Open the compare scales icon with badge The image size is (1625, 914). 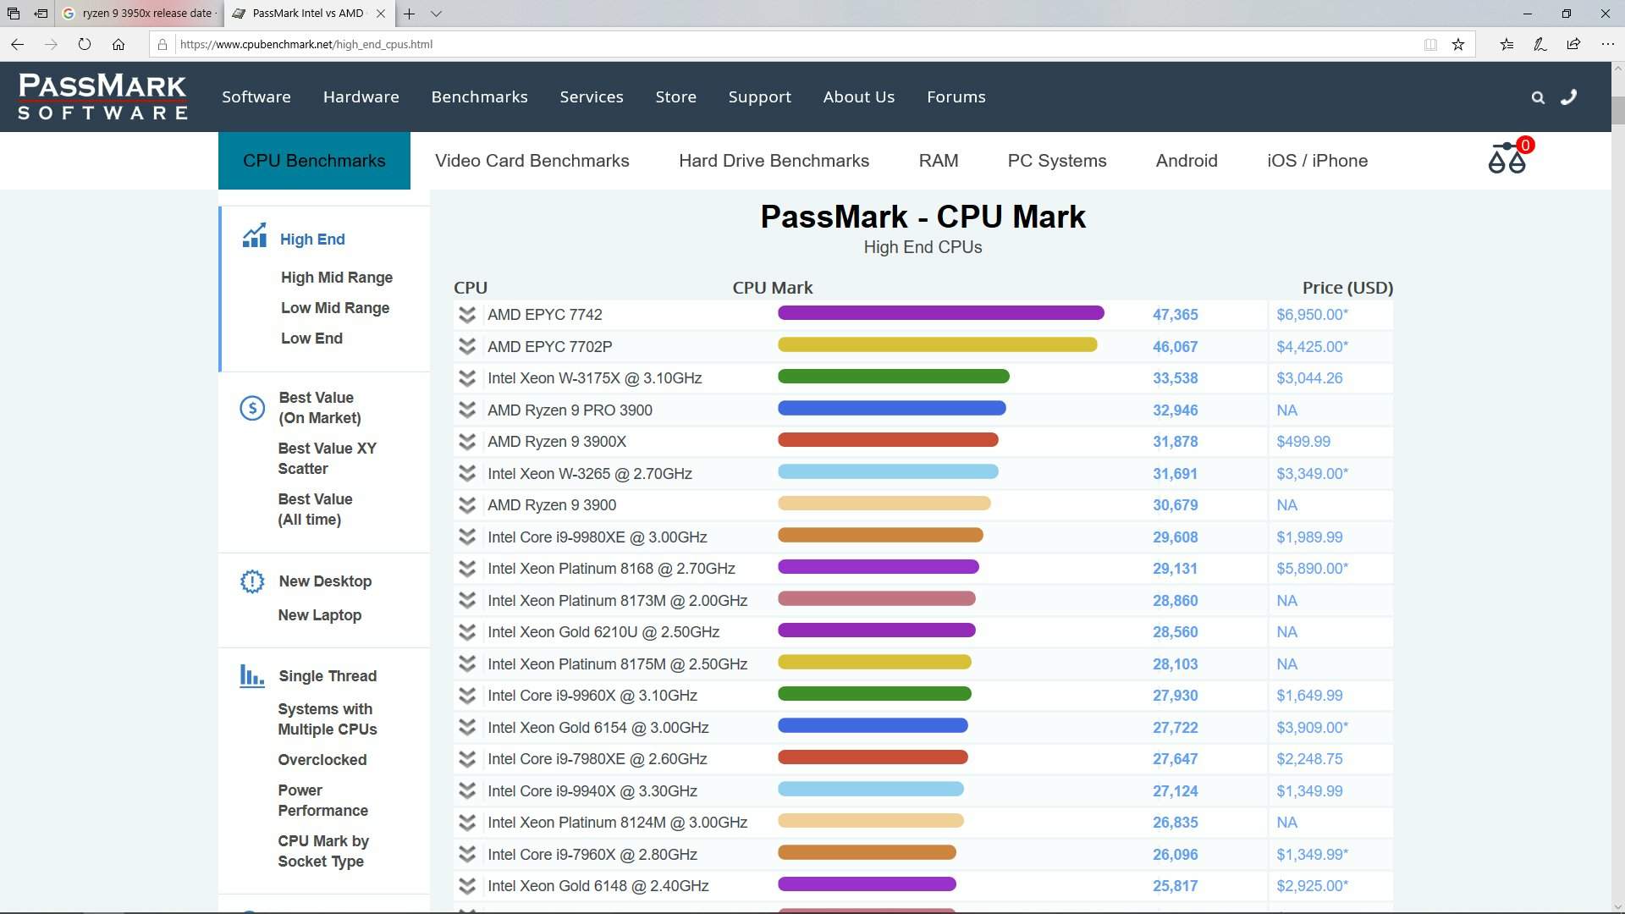[1509, 157]
